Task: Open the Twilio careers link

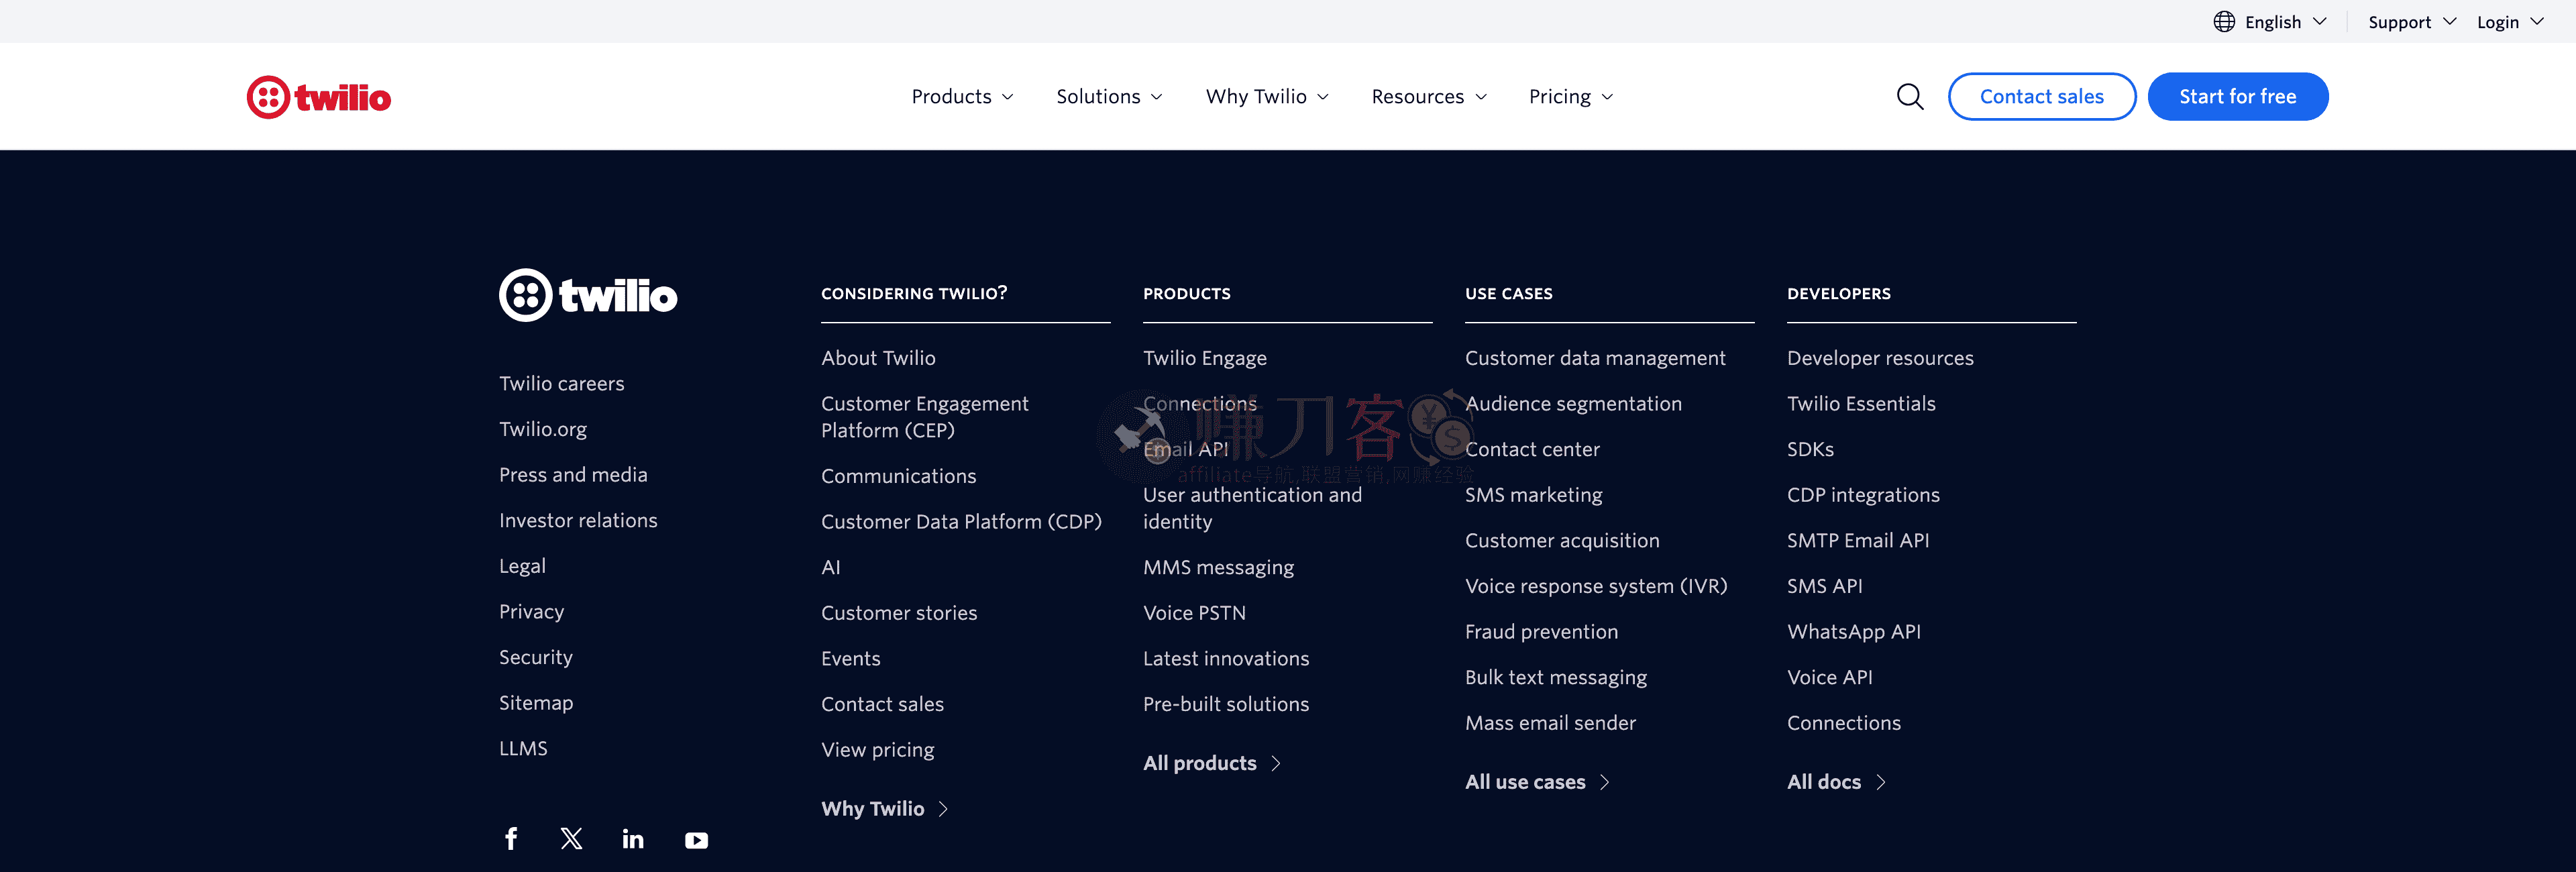Action: pyautogui.click(x=561, y=383)
